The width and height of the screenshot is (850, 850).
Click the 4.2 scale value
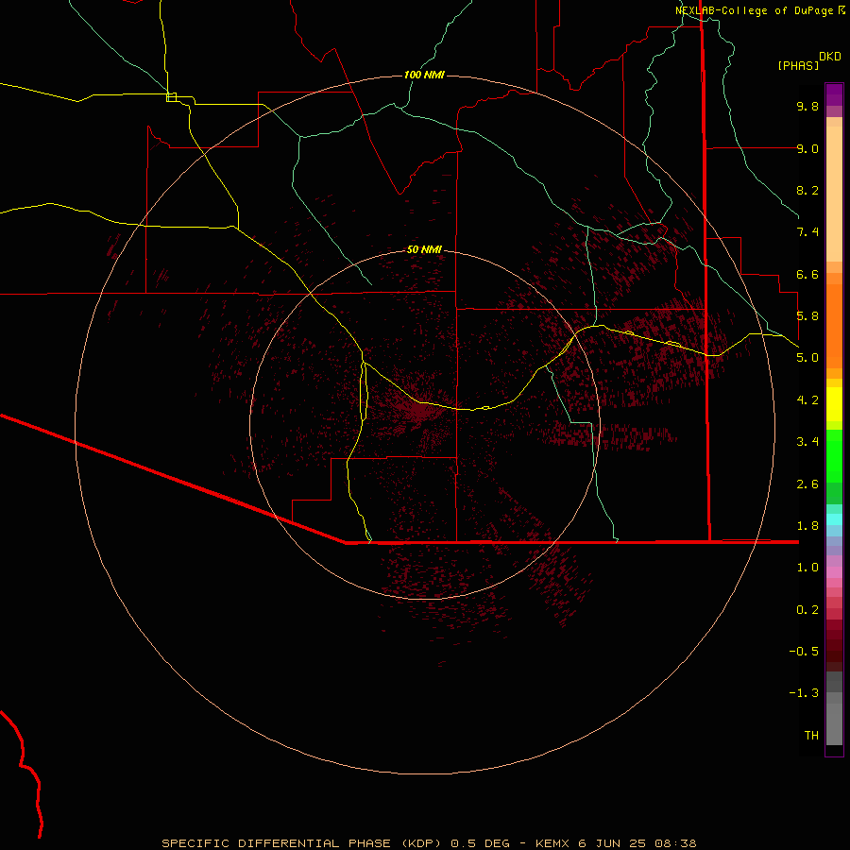pos(807,400)
